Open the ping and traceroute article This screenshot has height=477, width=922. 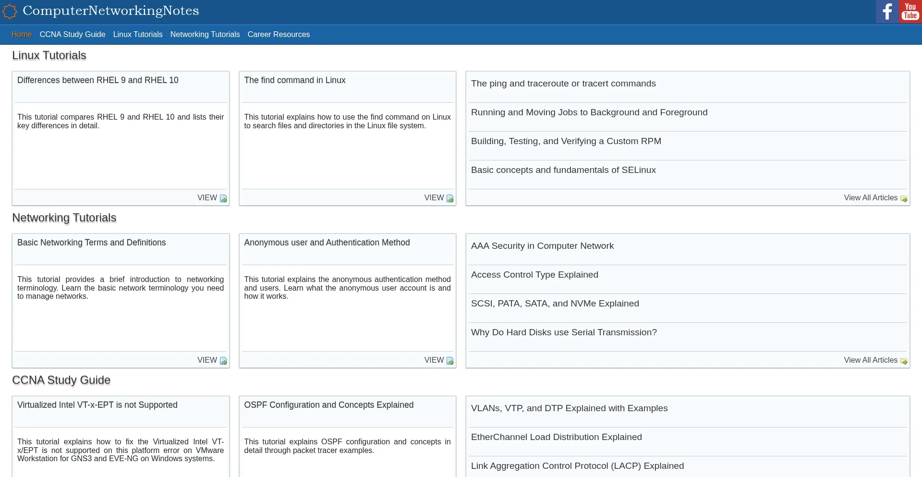click(x=563, y=84)
